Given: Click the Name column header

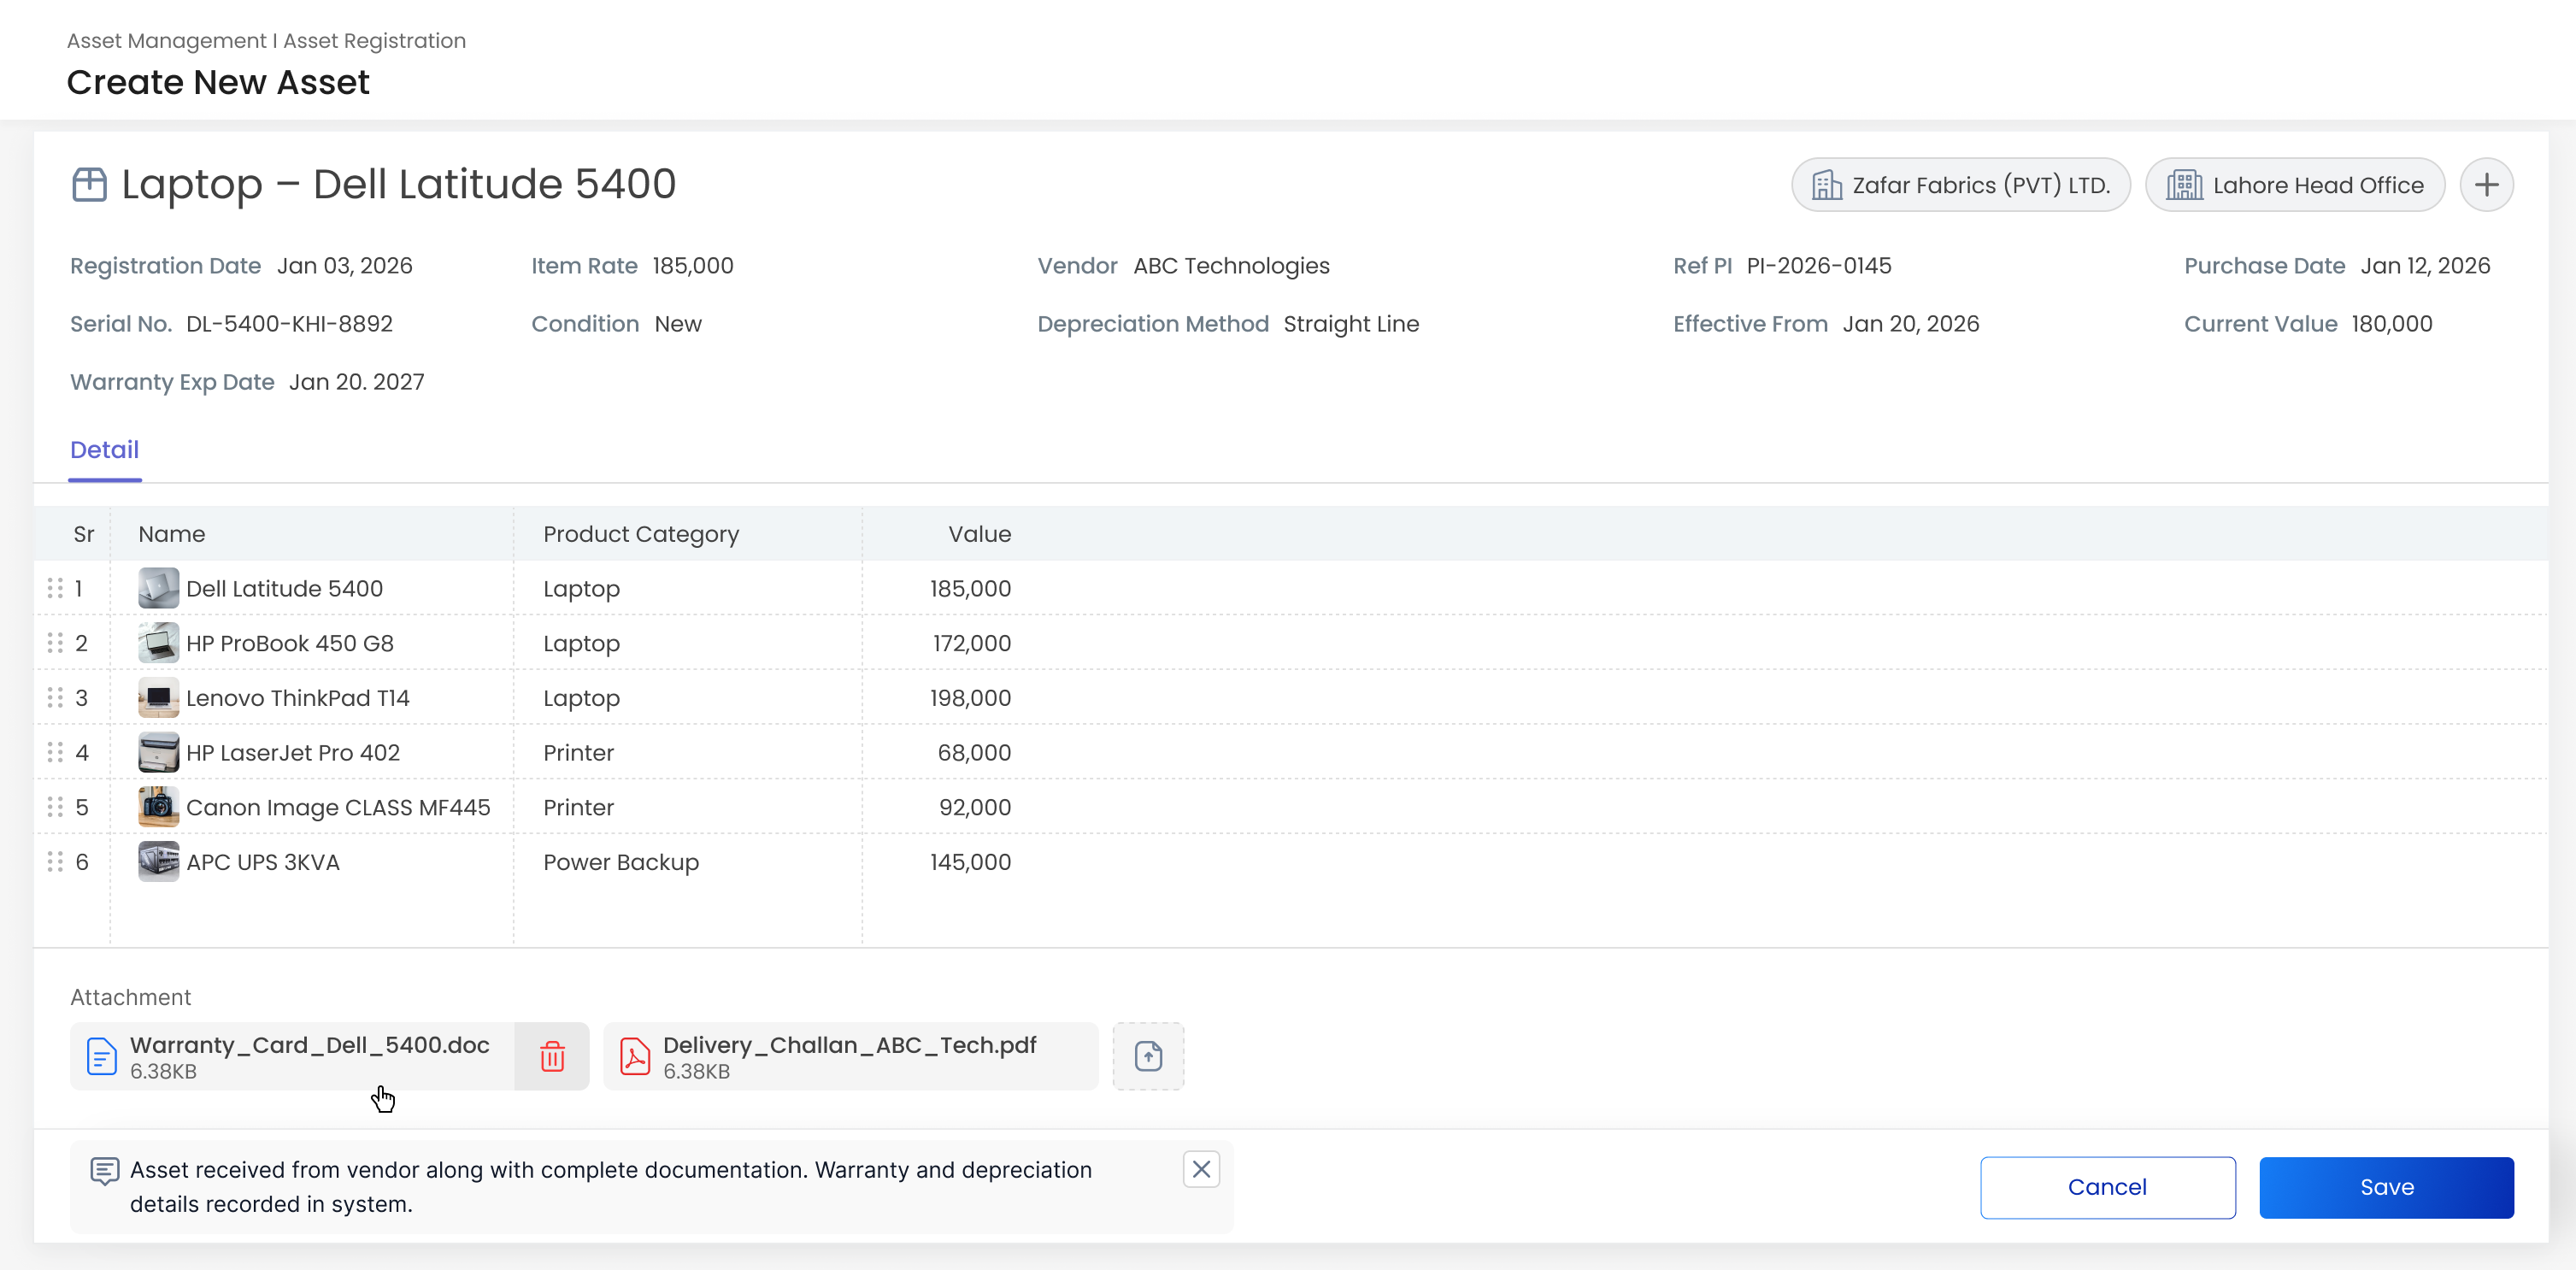Looking at the screenshot, I should point(172,534).
